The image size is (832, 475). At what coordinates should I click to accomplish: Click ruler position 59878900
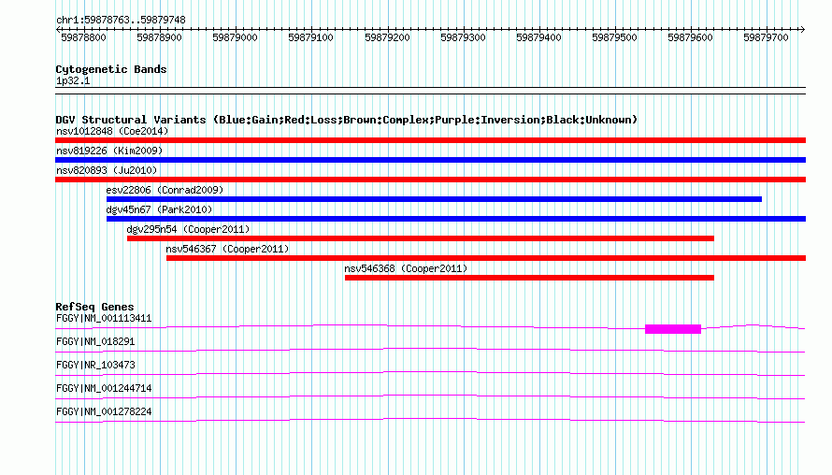[159, 37]
